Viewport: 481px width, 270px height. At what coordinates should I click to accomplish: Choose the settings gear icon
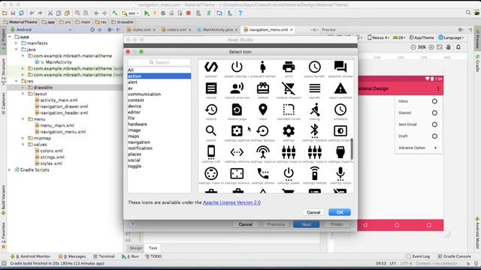tap(289, 130)
